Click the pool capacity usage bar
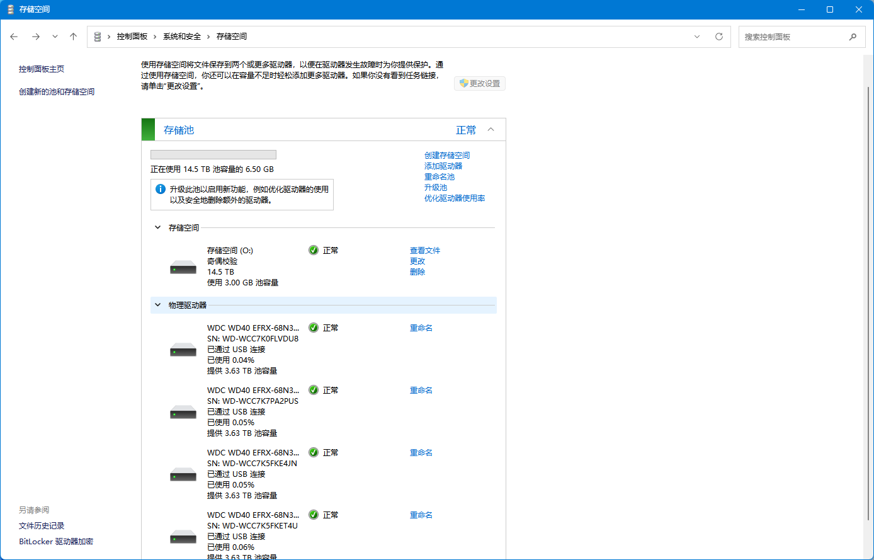The height and width of the screenshot is (560, 874). tap(213, 155)
